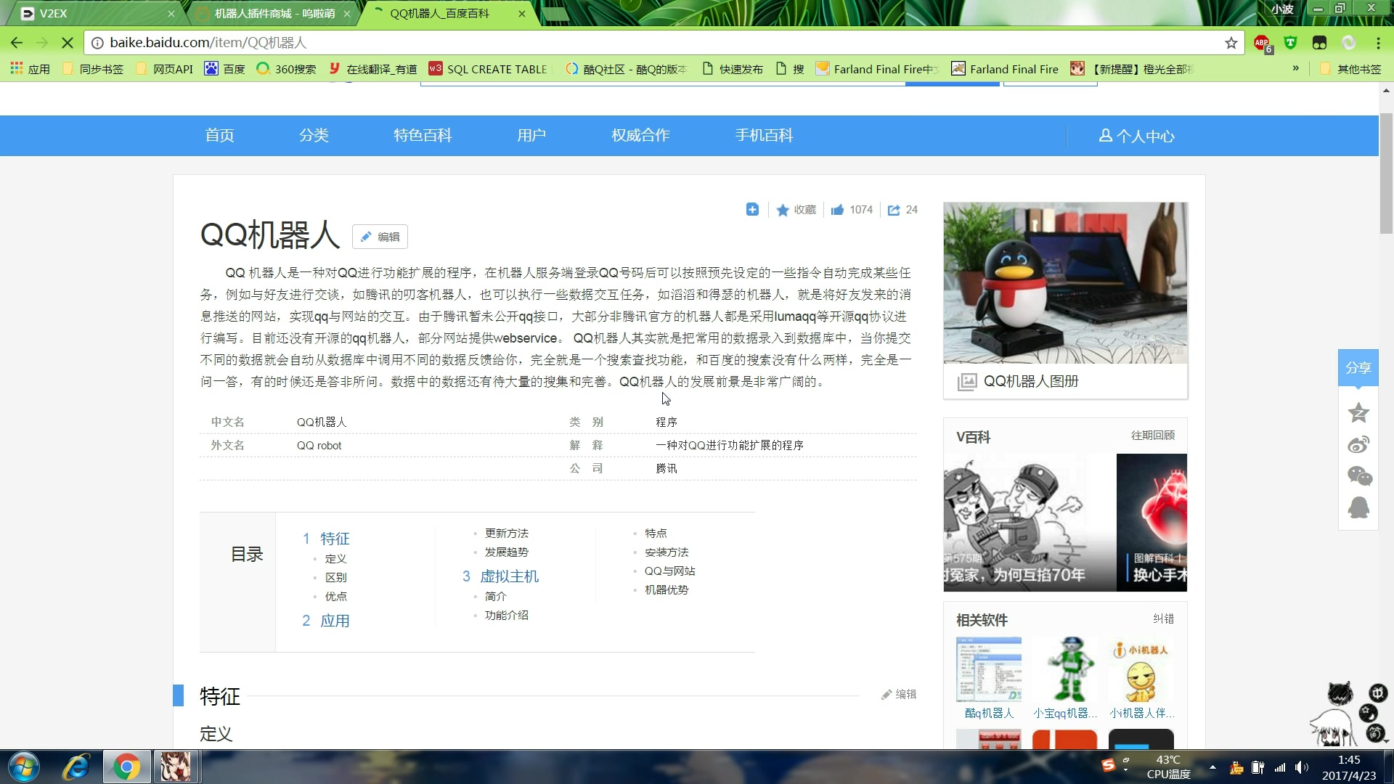Share to WeChat with floating icon
The height and width of the screenshot is (784, 1394).
(x=1359, y=476)
